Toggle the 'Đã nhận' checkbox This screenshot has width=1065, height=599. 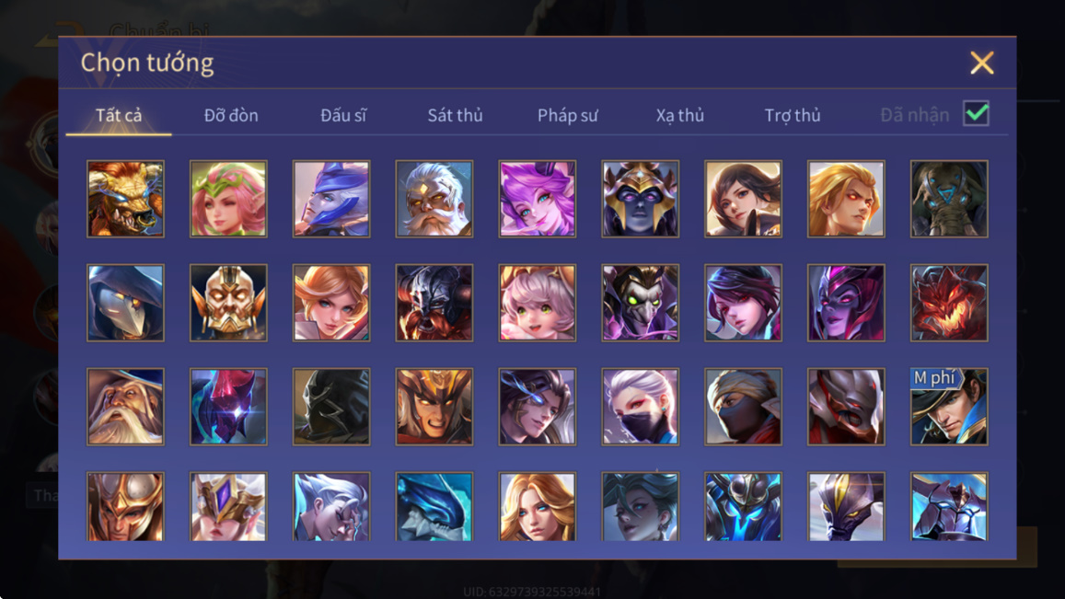pos(976,113)
